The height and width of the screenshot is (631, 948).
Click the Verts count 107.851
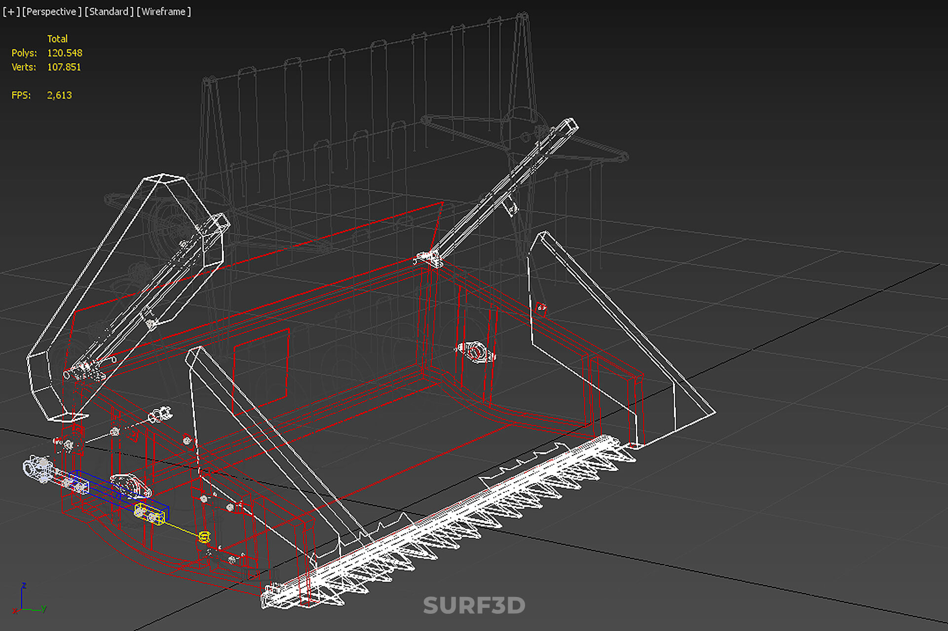pyautogui.click(x=64, y=67)
